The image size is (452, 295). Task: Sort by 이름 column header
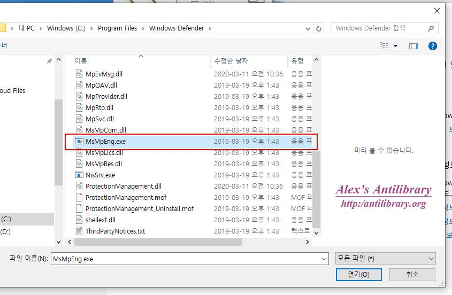(x=81, y=61)
